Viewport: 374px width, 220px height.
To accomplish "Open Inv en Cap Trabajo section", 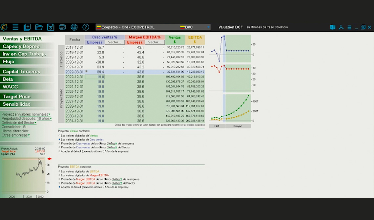I will [27, 54].
